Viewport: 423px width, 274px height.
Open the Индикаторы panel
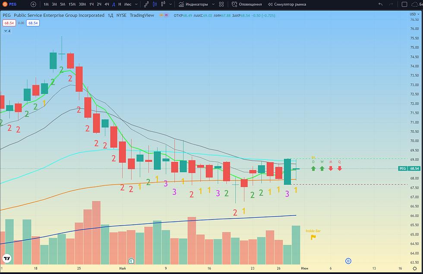pyautogui.click(x=193, y=4)
